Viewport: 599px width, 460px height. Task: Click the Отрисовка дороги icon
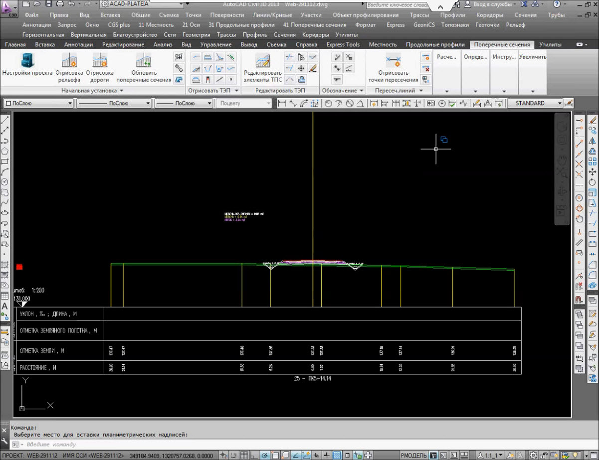click(x=100, y=61)
